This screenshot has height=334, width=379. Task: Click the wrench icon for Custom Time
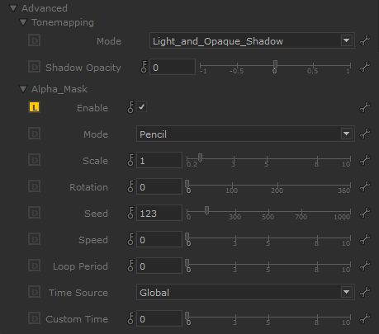tap(365, 318)
